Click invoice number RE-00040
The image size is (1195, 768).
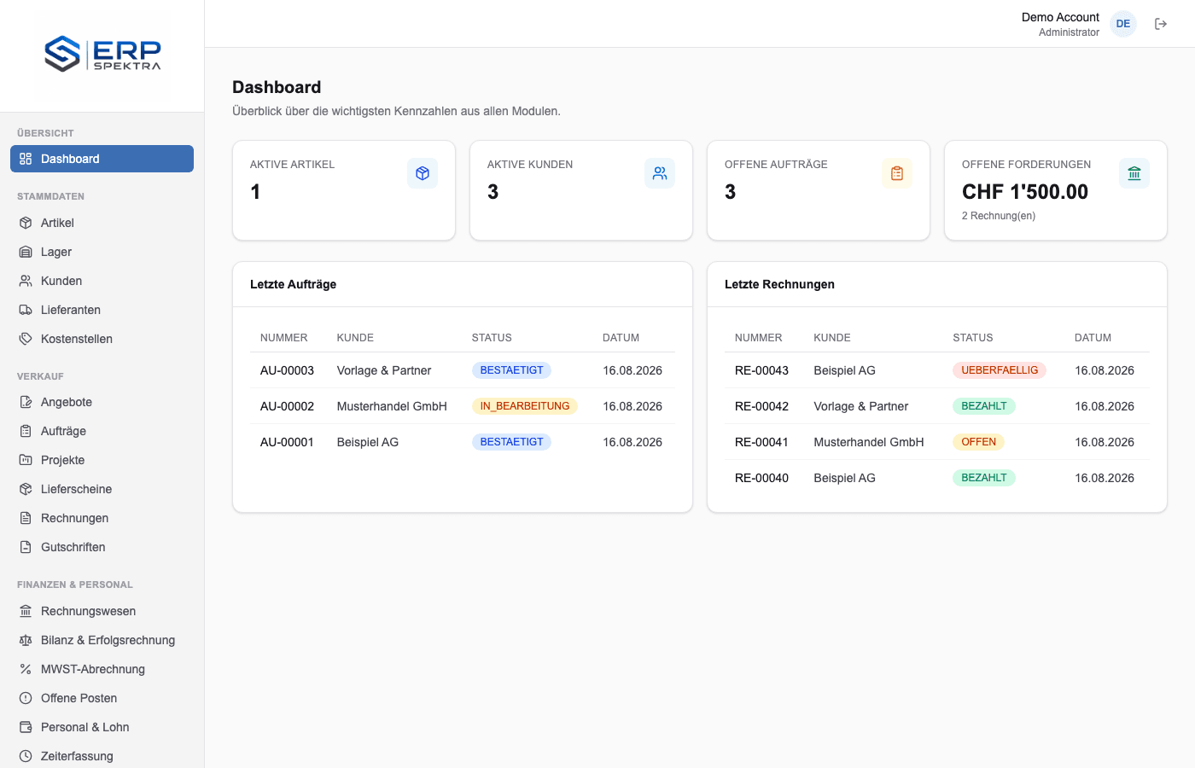click(761, 478)
